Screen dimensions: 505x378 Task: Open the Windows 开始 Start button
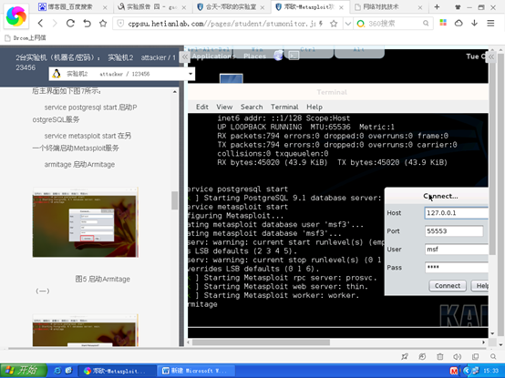coord(23,371)
